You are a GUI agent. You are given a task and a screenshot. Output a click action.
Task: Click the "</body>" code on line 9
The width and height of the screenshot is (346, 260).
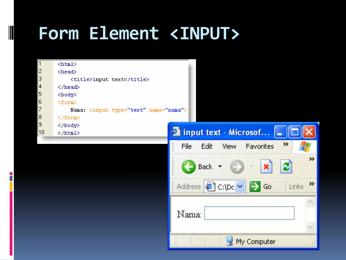[x=69, y=125]
